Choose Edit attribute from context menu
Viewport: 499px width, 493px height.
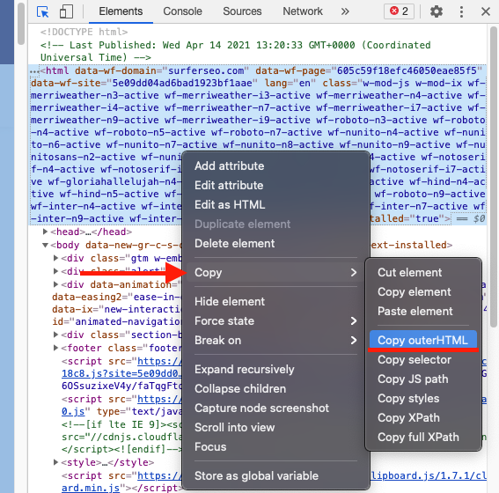(x=276, y=185)
